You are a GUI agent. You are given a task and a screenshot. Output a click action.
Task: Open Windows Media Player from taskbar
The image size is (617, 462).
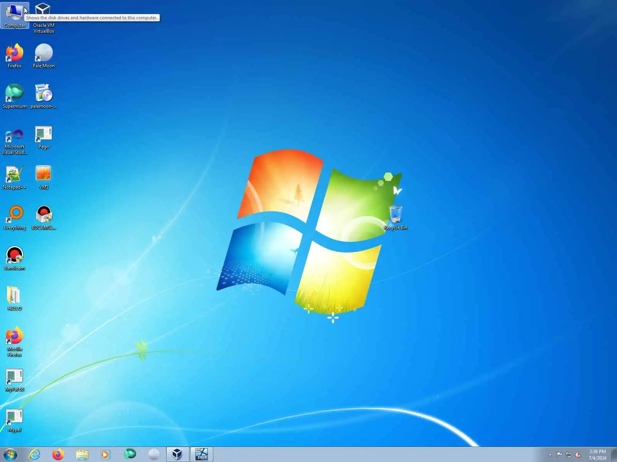[106, 454]
